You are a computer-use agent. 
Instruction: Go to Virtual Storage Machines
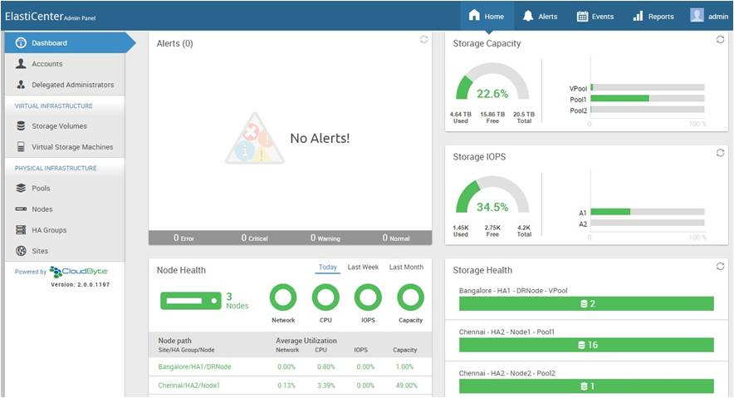72,147
